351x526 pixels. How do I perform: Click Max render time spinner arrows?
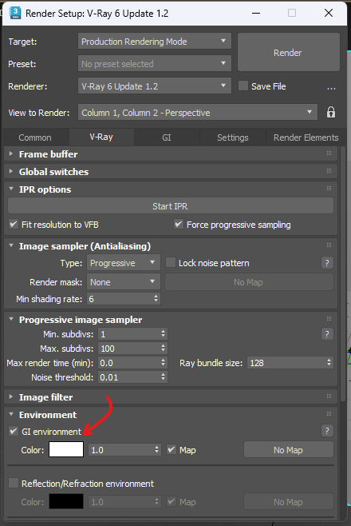coord(163,363)
